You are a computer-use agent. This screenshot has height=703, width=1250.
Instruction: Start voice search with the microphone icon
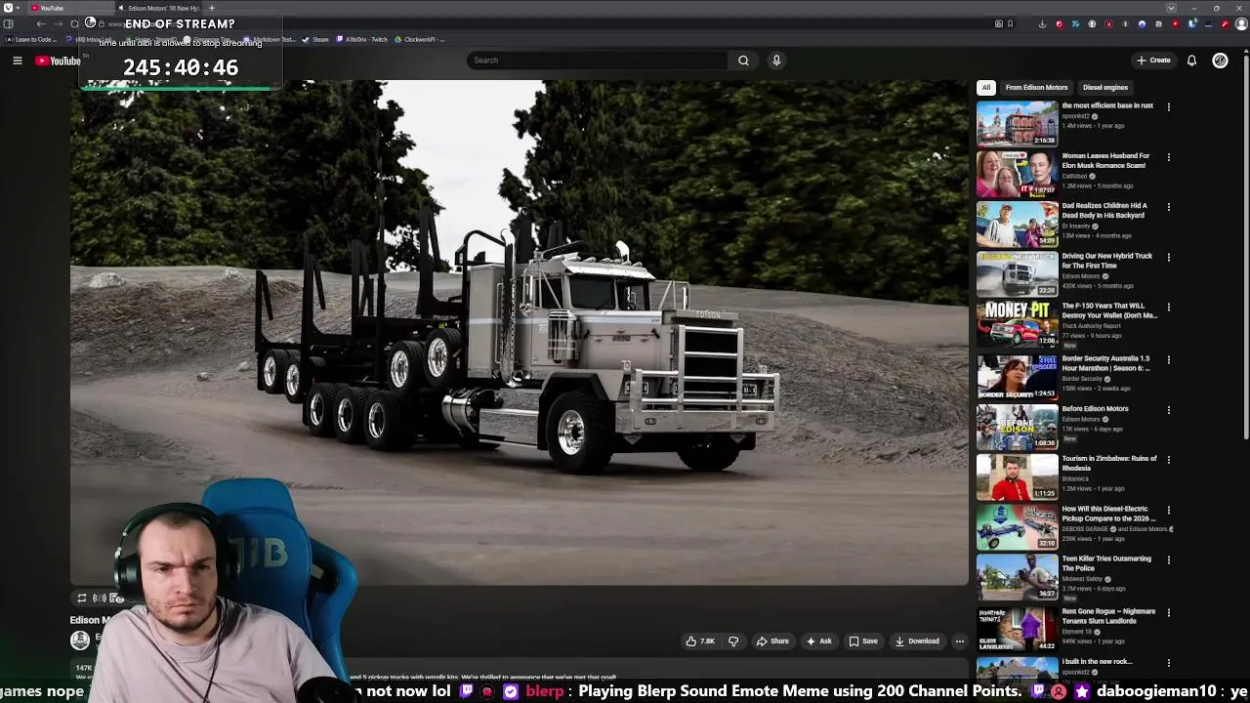(x=776, y=61)
